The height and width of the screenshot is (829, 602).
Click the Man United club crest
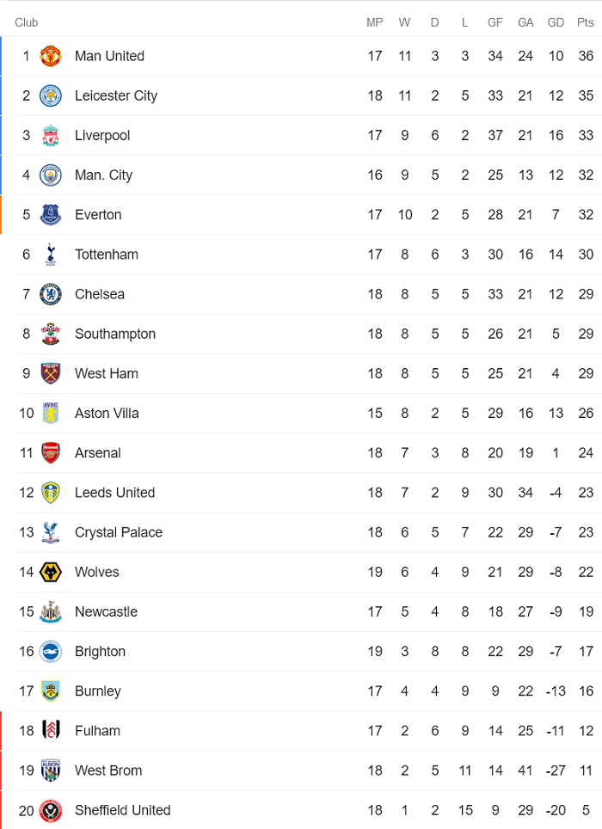tap(51, 56)
